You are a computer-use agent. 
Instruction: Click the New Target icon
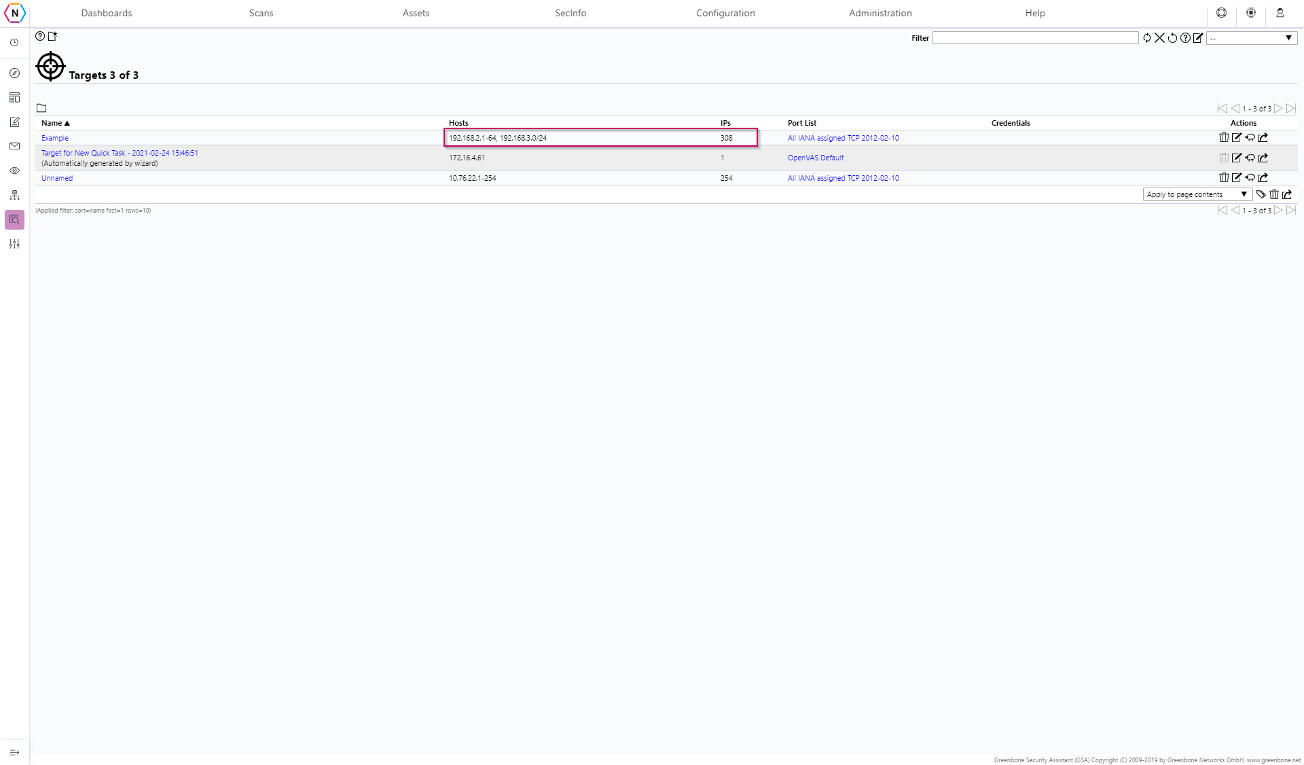52,37
